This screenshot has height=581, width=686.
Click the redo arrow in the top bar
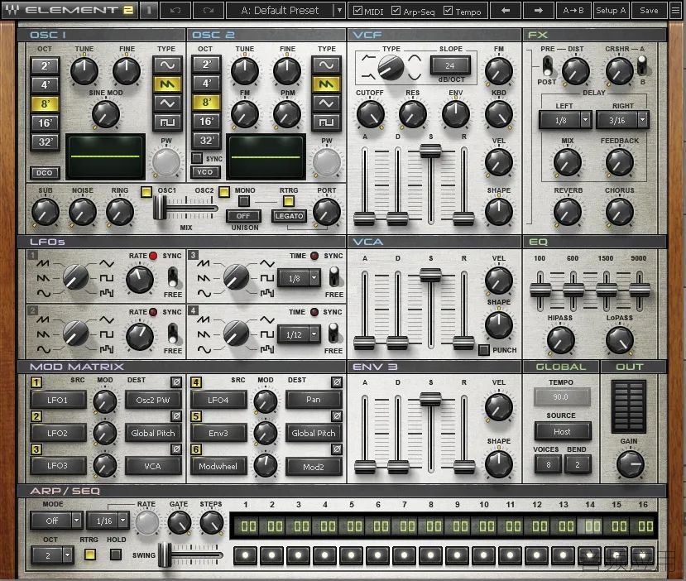tap(209, 11)
